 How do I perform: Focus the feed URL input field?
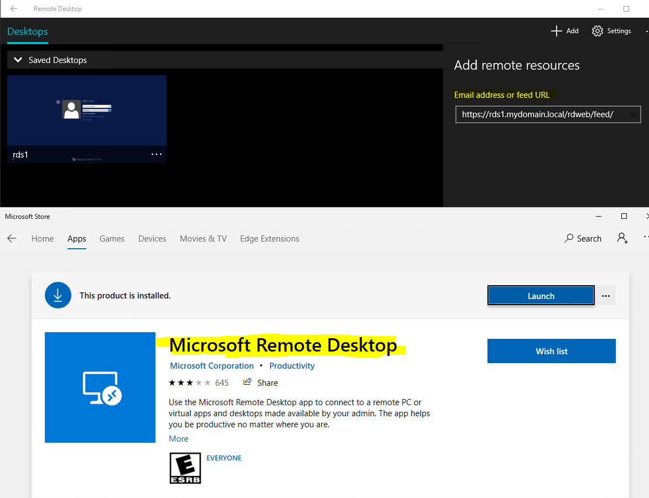[x=548, y=114]
